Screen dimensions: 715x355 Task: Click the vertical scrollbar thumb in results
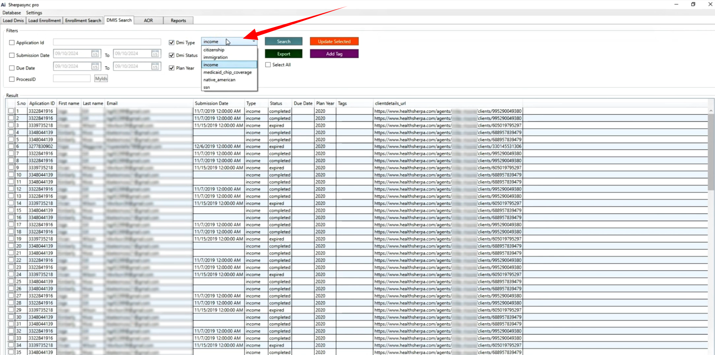click(x=711, y=151)
